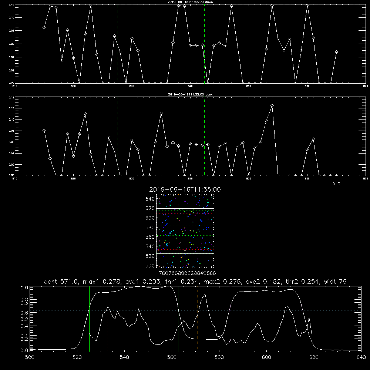Click the second plot title ending in 'dusk'

pyautogui.click(x=190, y=94)
